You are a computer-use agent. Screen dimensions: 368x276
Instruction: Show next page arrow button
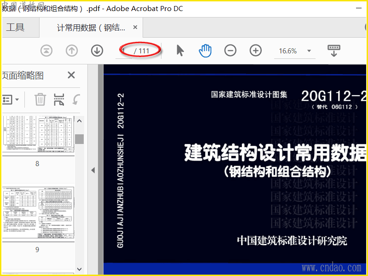click(97, 51)
